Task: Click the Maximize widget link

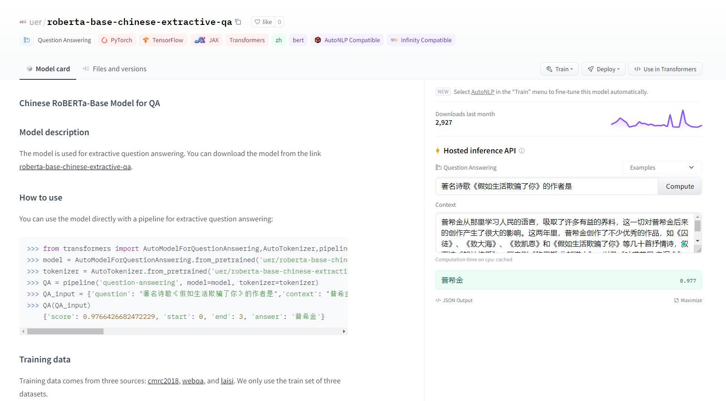Action: tap(688, 300)
